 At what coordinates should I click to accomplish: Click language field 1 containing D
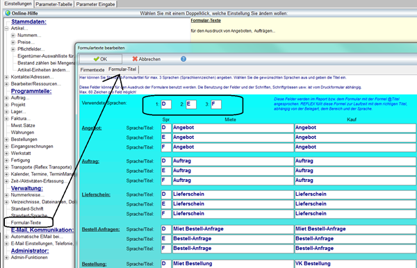click(x=166, y=104)
